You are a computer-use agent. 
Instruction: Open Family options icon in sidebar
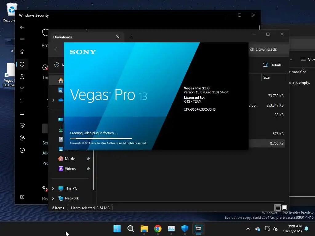(x=22, y=138)
